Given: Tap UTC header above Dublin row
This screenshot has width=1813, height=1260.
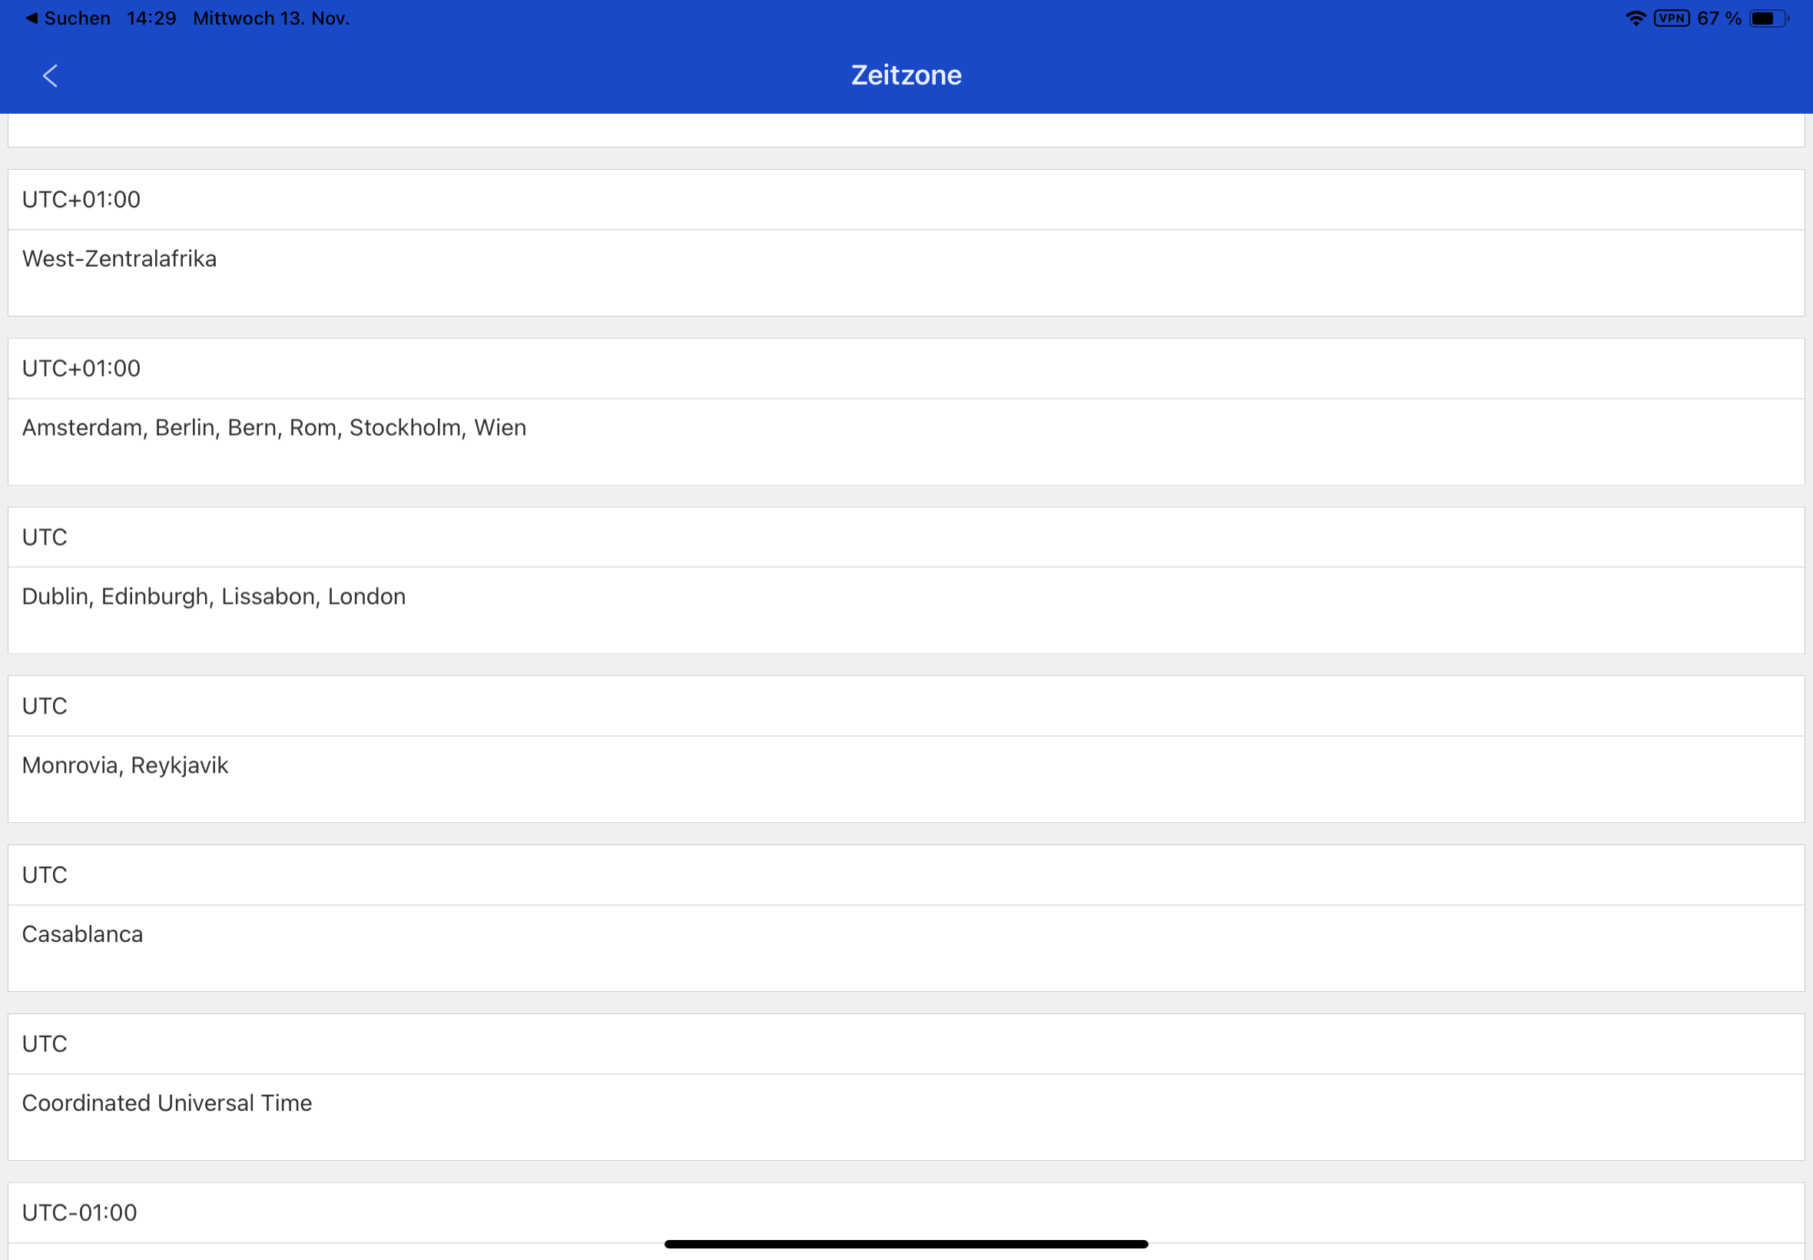Looking at the screenshot, I should coord(45,538).
